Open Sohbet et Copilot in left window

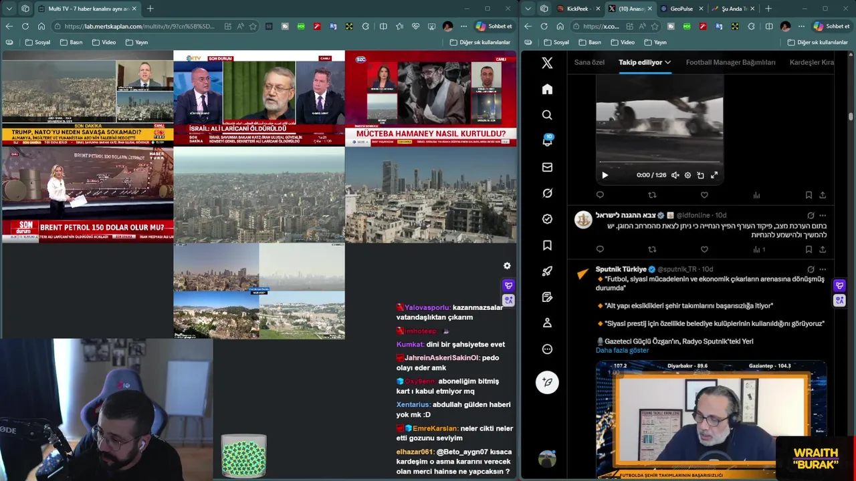point(494,26)
